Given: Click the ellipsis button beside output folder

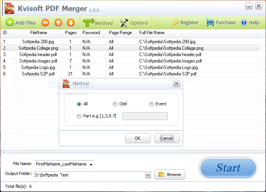Looking at the screenshot, I should (148, 175).
